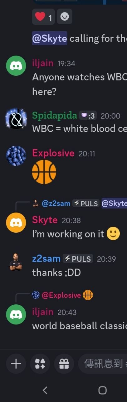Tap the iljain username at 20:43

(43, 312)
